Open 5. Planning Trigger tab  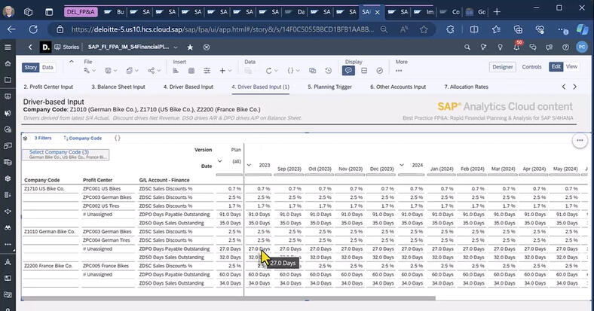click(329, 87)
